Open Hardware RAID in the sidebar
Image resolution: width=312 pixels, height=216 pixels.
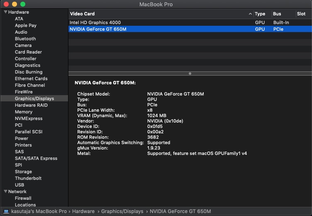pos(31,105)
